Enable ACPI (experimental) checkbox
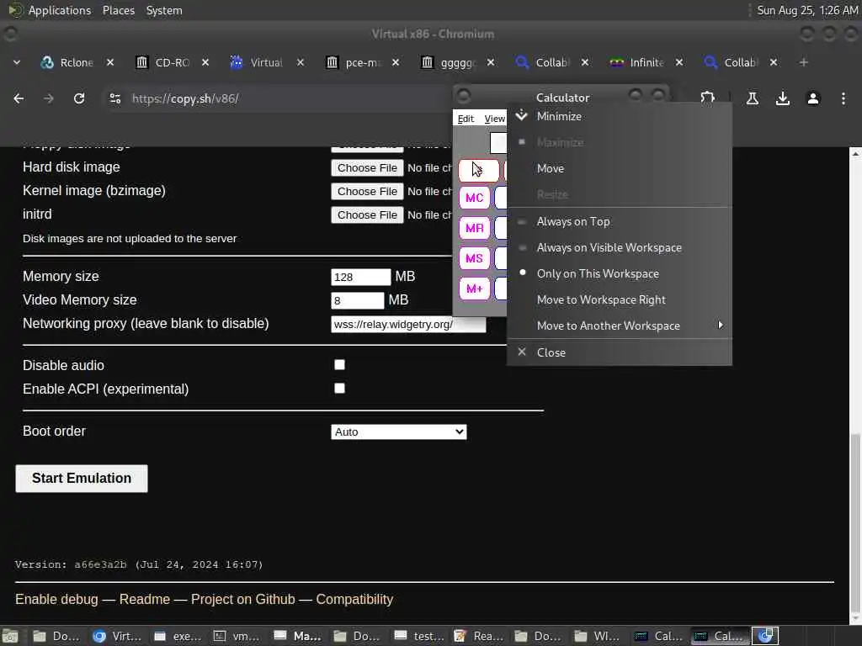Image resolution: width=862 pixels, height=646 pixels. coord(340,389)
